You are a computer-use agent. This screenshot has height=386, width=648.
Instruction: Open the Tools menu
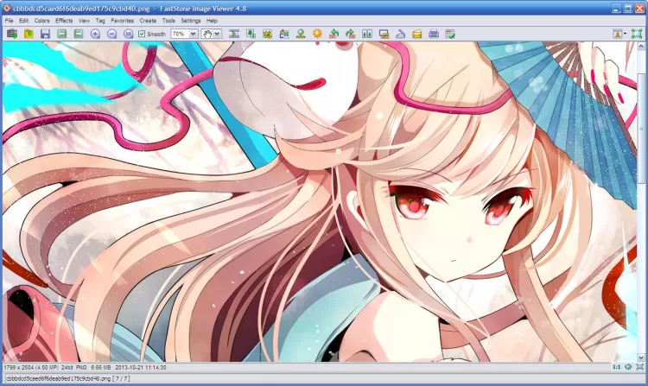(x=168, y=20)
